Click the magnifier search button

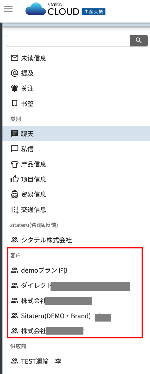(x=139, y=40)
